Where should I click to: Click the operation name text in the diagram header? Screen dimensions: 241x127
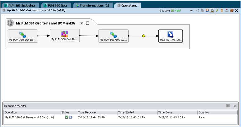46,23
